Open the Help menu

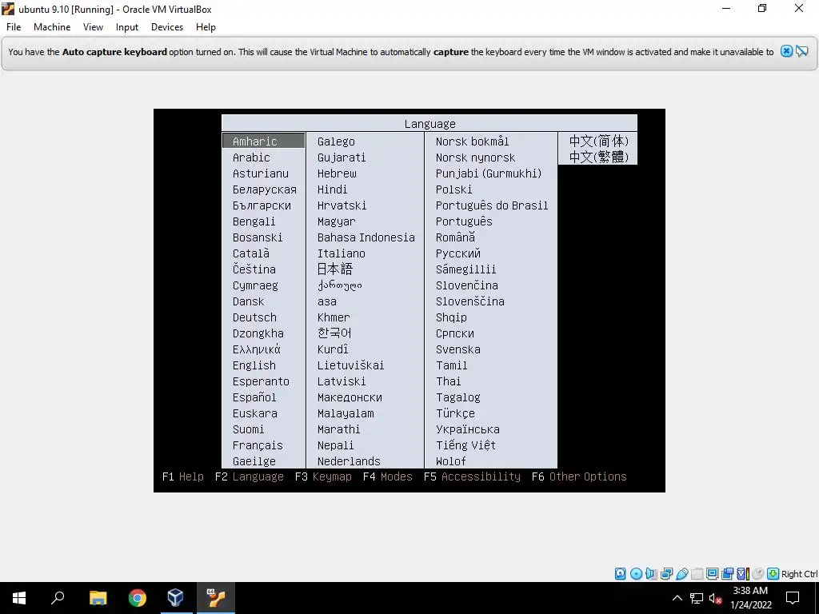click(206, 27)
